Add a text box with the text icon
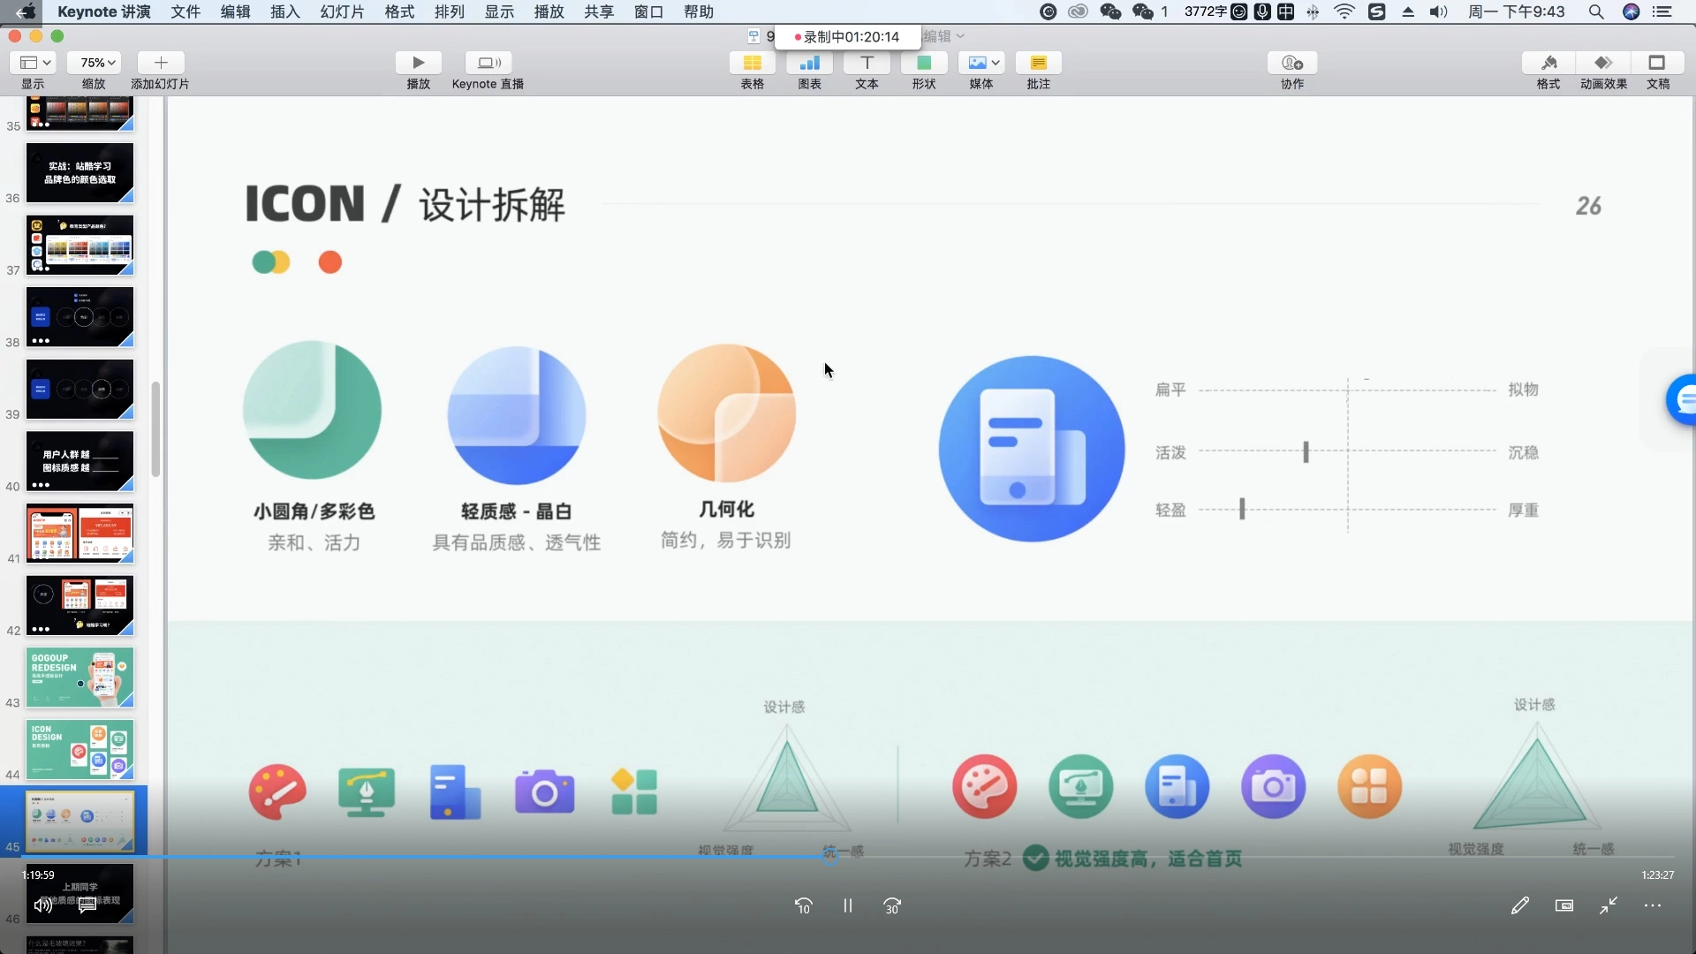 867,63
